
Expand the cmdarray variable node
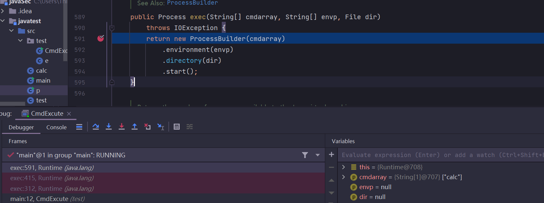(343, 177)
